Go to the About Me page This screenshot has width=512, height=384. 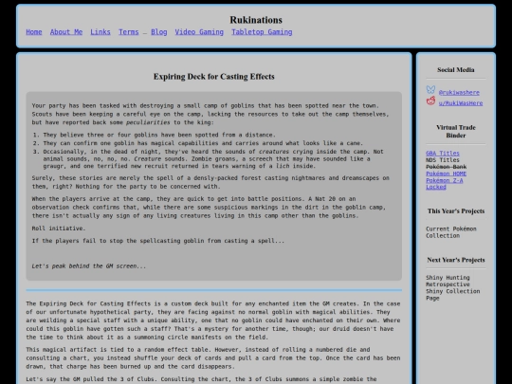coord(66,32)
